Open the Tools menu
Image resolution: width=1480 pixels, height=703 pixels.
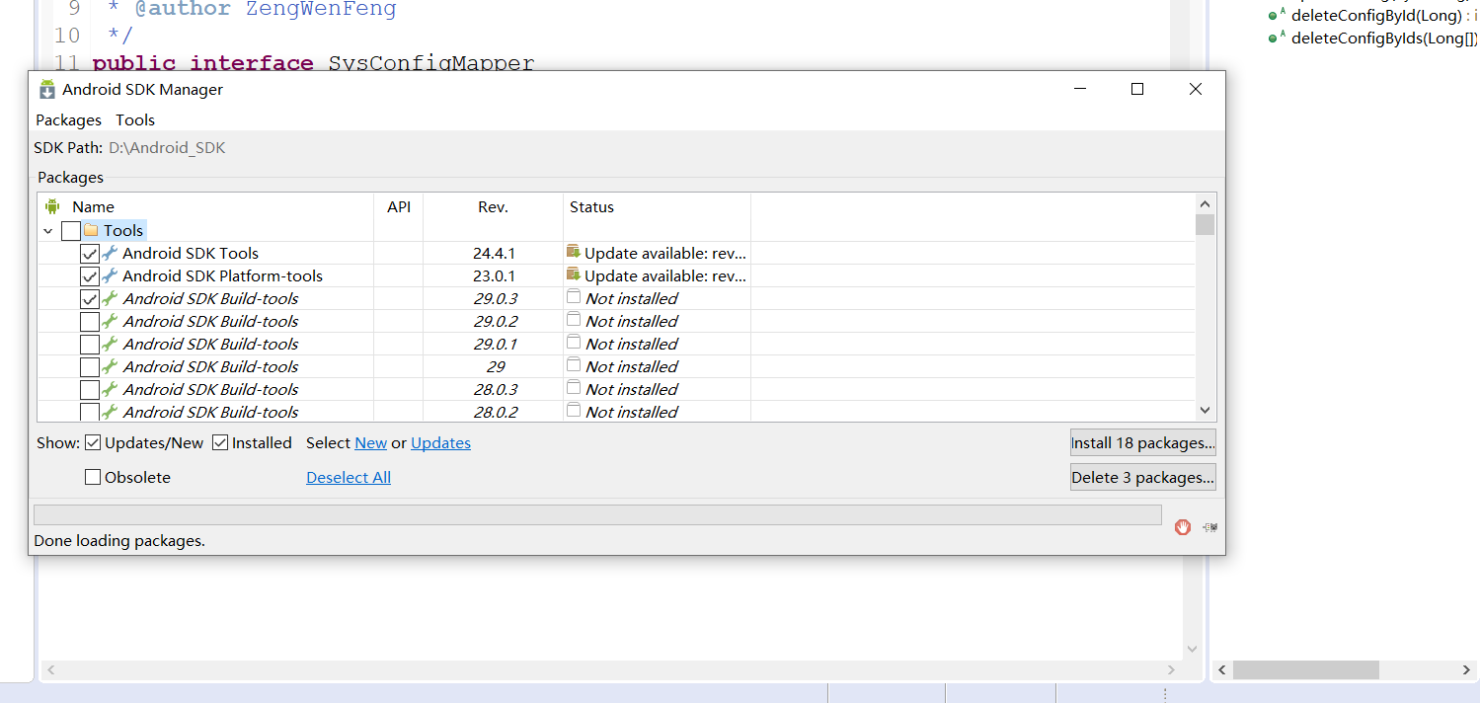[135, 119]
